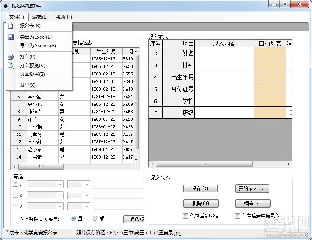The width and height of the screenshot is (312, 240).
Task: Click the 姓名 auto-list orange cell
Action: tap(270, 53)
